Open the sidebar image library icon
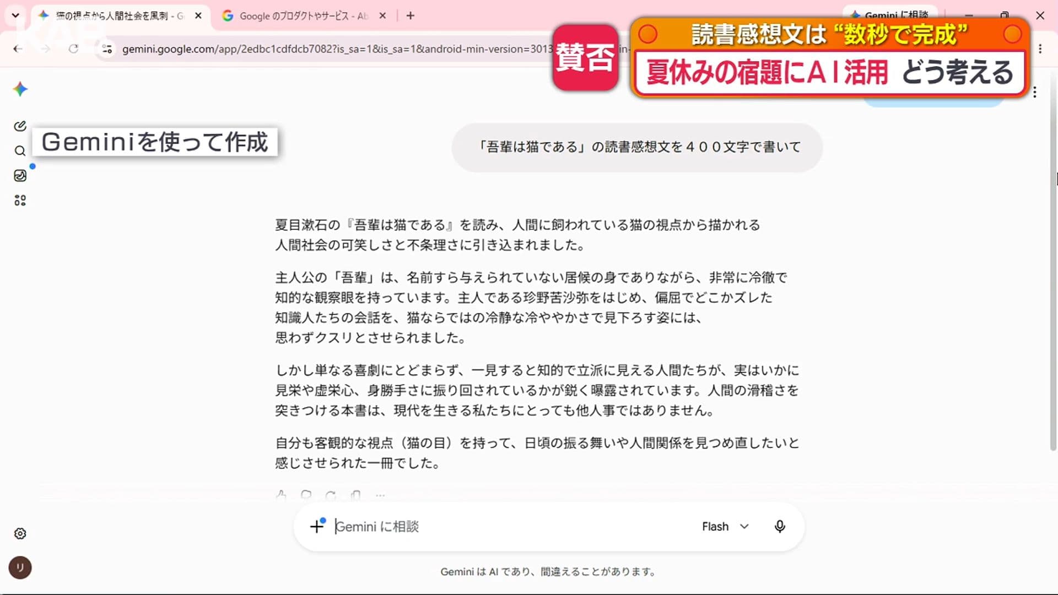 pos(20,176)
